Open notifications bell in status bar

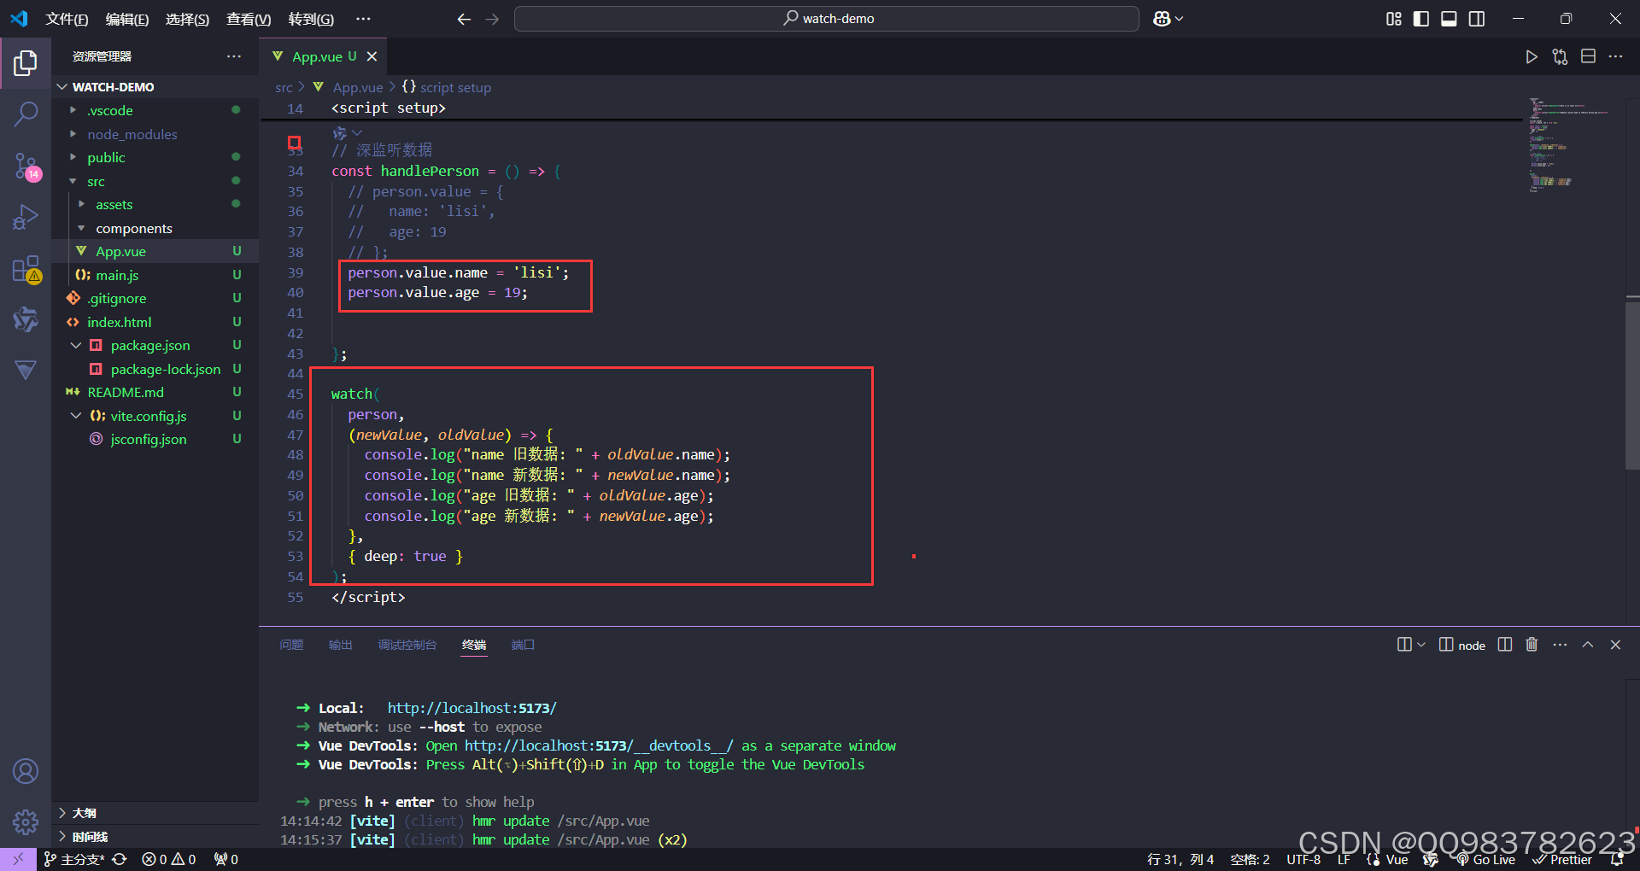point(1617,859)
